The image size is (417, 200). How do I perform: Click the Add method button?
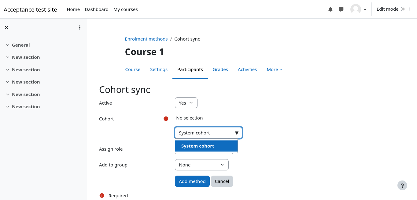(x=192, y=181)
